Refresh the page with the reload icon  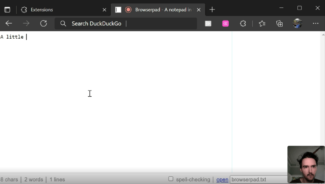coord(44,24)
